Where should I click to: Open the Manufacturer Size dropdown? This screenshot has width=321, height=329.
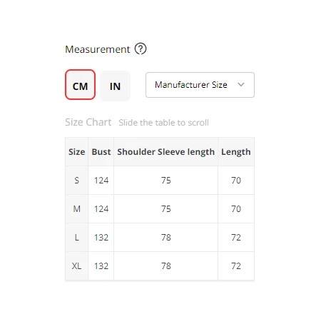tap(200, 85)
